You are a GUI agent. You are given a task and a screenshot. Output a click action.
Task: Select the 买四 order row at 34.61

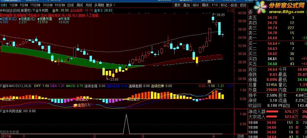coord(277,59)
